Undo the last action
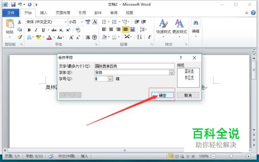Viewport: 259px width, 162px height. (20, 4)
